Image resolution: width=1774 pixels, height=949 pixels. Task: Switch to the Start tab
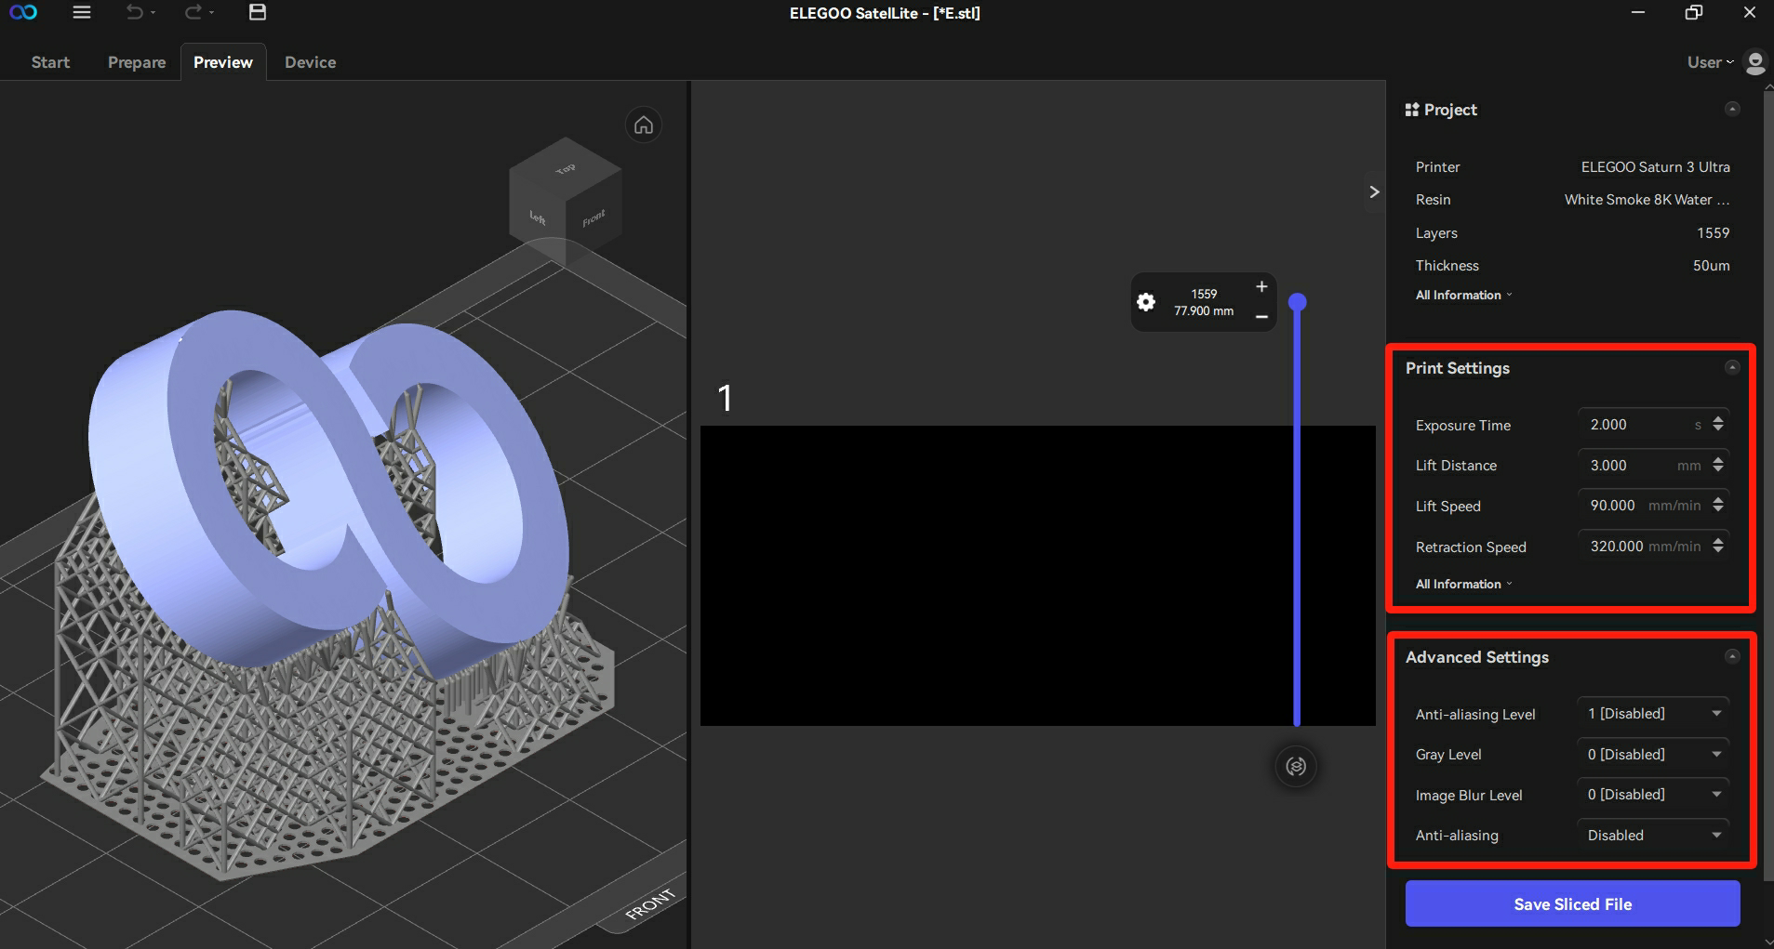click(50, 62)
